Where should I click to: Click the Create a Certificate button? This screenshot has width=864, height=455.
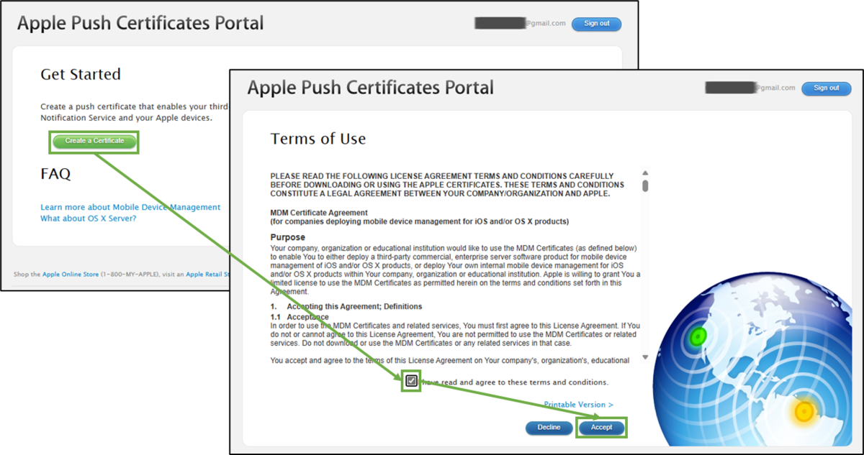click(x=94, y=141)
